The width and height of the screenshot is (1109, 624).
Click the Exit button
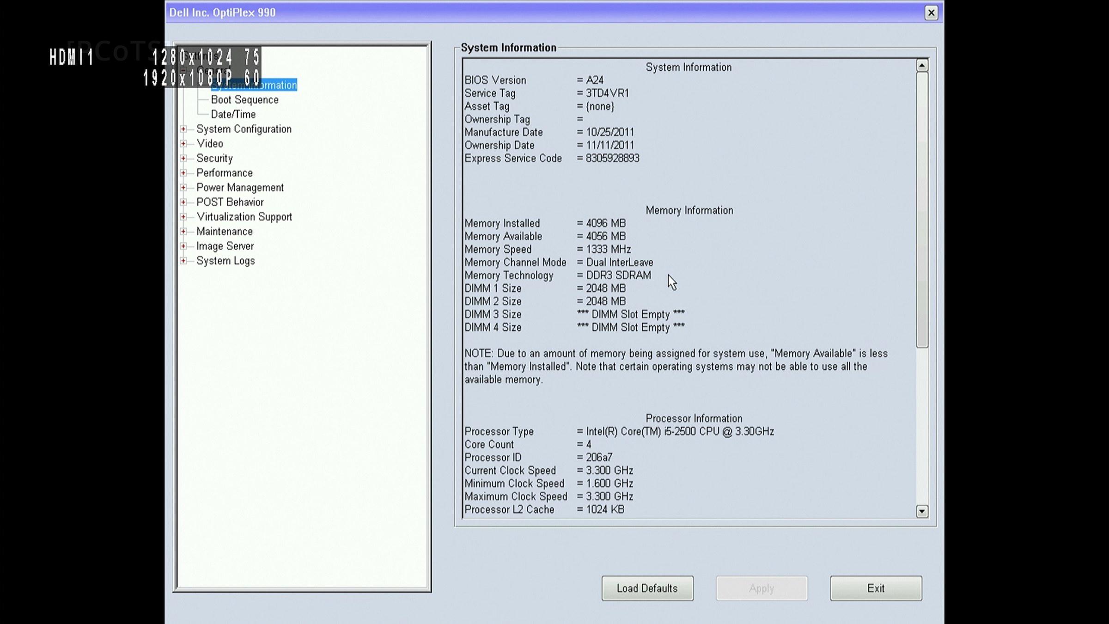876,588
